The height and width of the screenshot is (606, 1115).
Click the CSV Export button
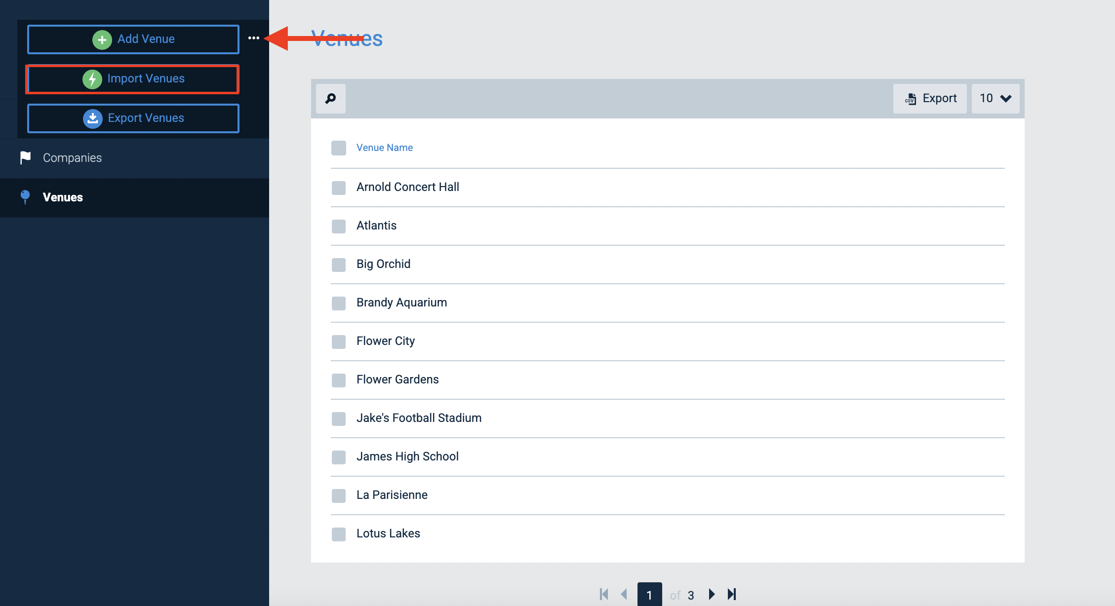click(x=930, y=99)
